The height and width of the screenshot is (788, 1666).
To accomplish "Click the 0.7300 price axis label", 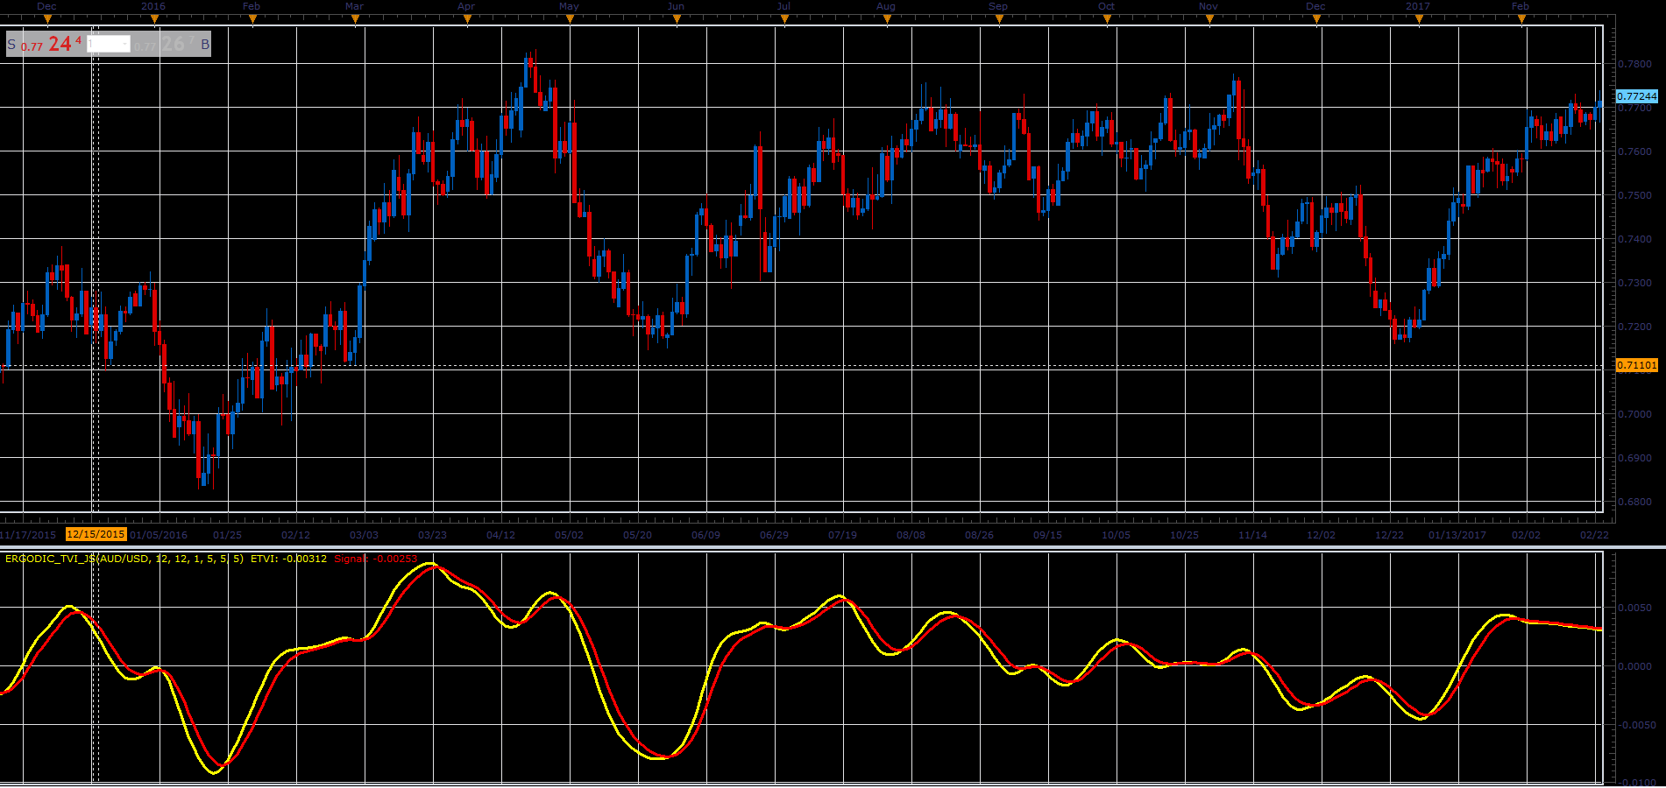I will (1635, 283).
